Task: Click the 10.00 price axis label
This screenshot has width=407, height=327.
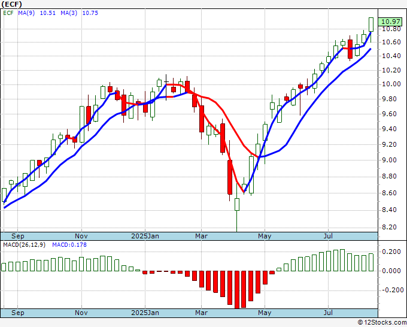Action: click(391, 84)
